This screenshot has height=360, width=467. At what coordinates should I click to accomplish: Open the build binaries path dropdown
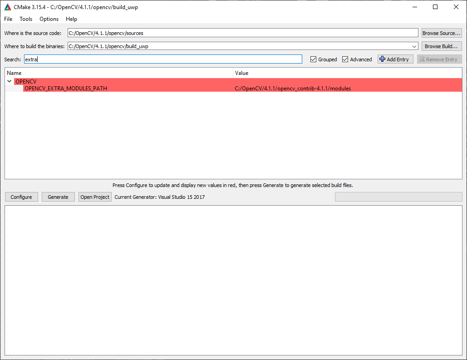click(414, 46)
